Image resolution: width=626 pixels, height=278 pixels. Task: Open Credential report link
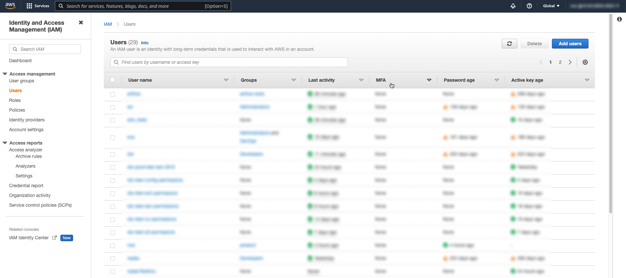(26, 186)
